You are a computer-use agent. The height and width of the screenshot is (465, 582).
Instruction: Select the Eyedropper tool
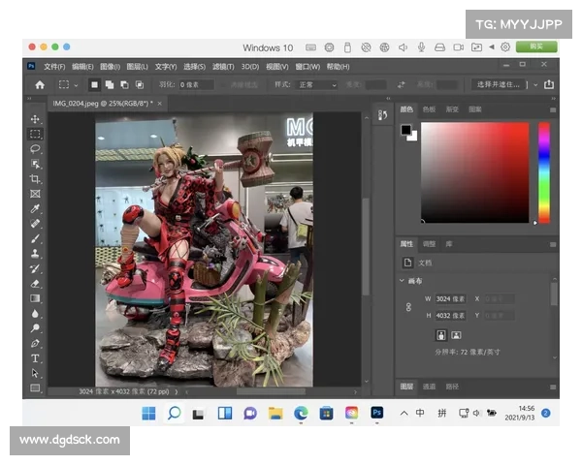pyautogui.click(x=35, y=209)
